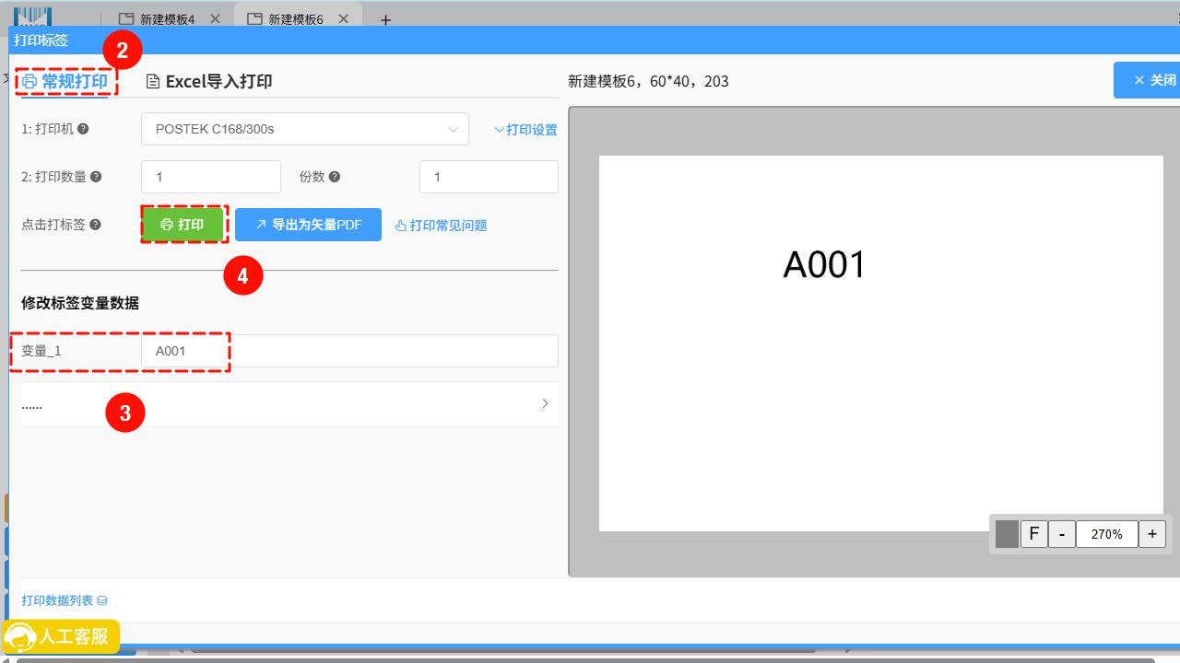Click the 变量_1 input field with A001
The width and height of the screenshot is (1180, 663).
pyautogui.click(x=348, y=351)
